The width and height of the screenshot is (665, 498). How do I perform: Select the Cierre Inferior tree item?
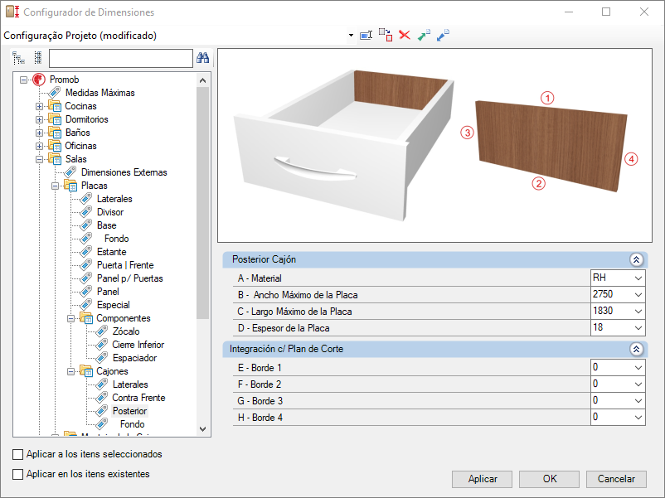138,345
